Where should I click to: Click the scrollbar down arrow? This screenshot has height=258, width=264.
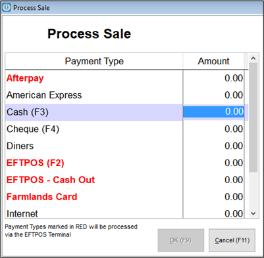point(253,213)
